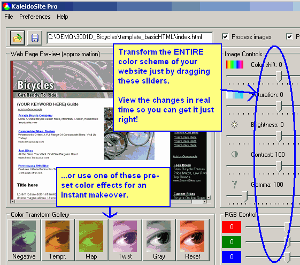
Task: Click the save floppy disk icon
Action: pyautogui.click(x=35, y=37)
